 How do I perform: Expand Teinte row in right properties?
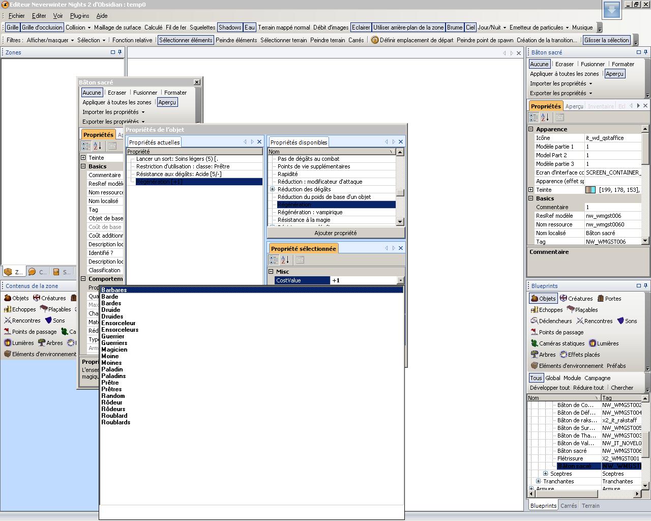[x=531, y=190]
